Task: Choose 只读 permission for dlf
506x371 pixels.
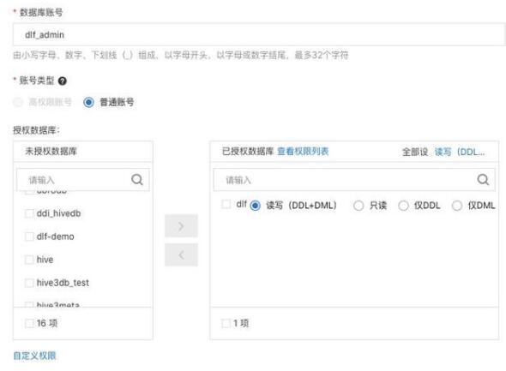Action: (x=358, y=206)
